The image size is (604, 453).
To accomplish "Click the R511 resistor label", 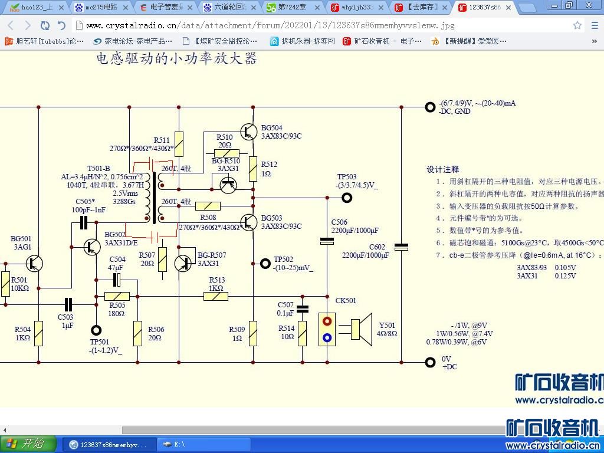I will [162, 140].
